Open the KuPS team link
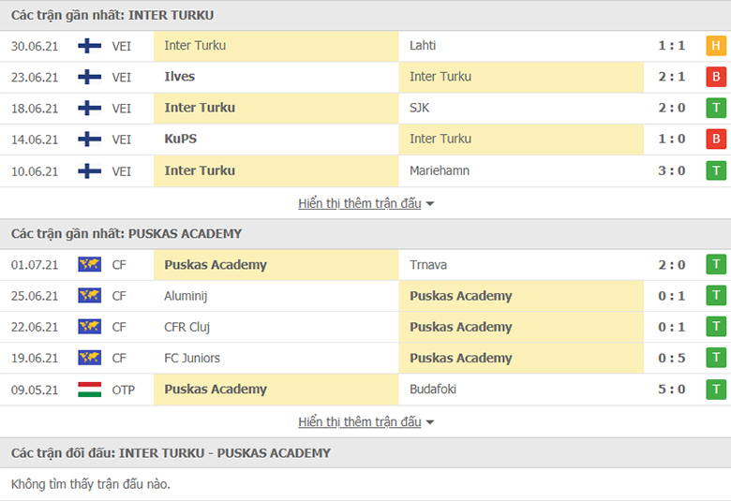This screenshot has width=731, height=501. [181, 139]
